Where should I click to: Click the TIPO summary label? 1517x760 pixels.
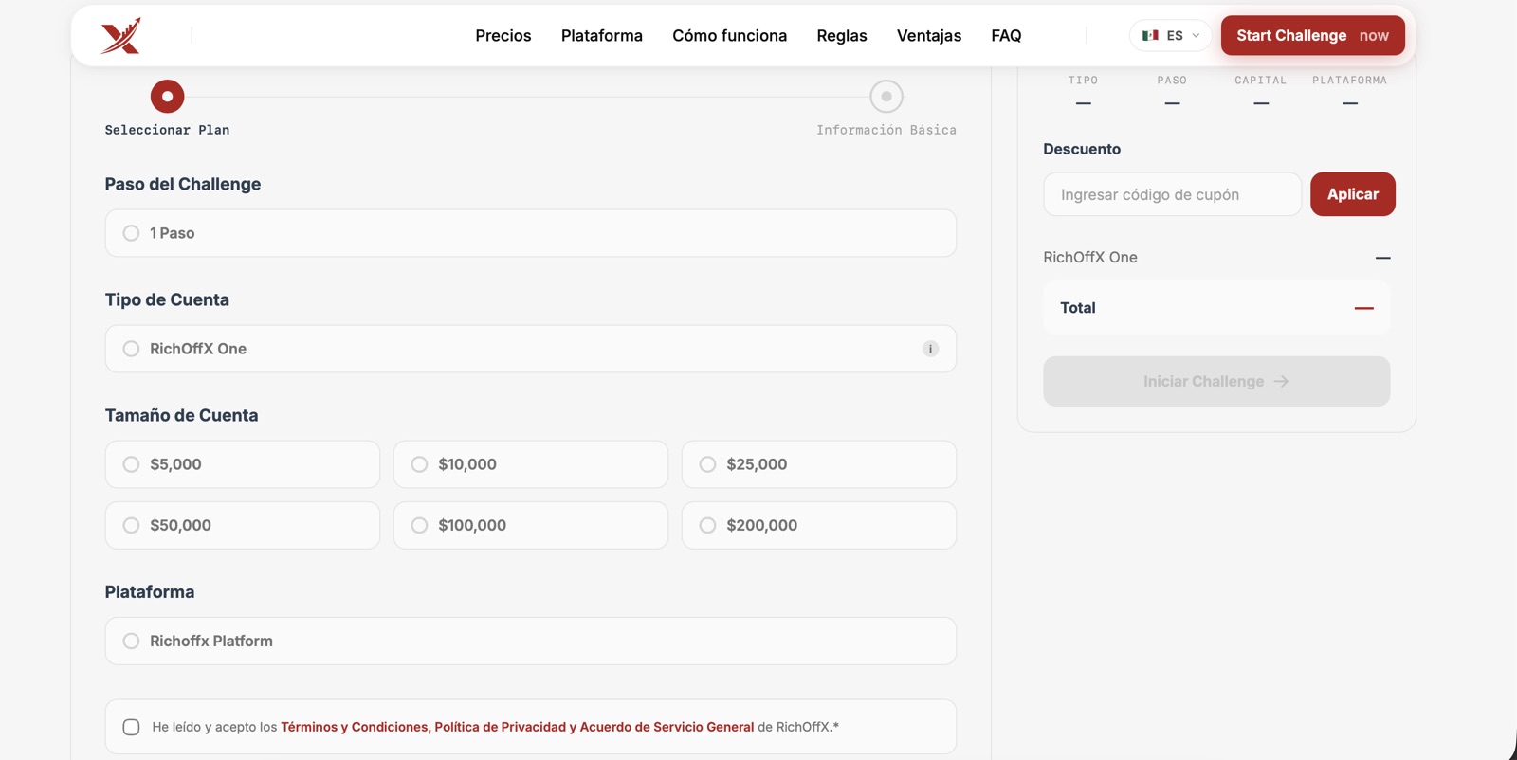[1083, 81]
